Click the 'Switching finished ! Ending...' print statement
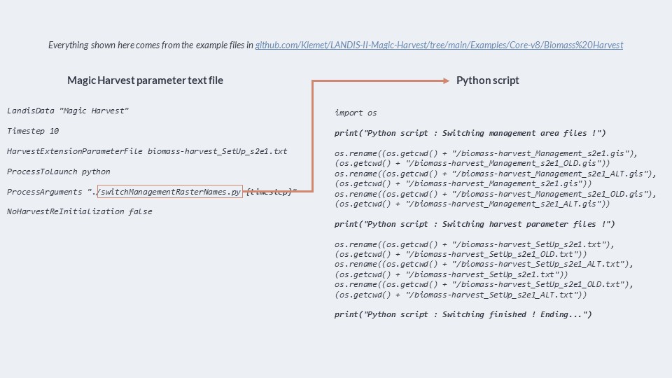Viewport: 672px width, 378px height. (x=463, y=314)
